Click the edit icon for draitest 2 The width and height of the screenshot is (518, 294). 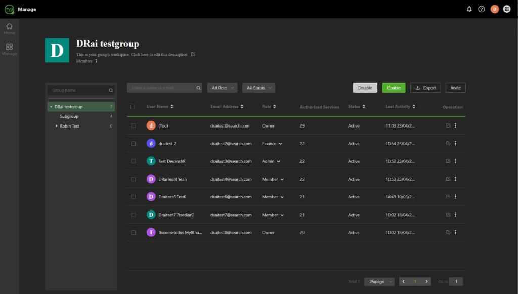[448, 143]
